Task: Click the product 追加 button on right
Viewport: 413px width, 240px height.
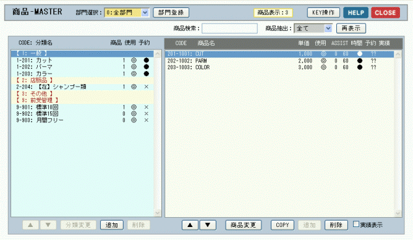Action: tap(309, 225)
